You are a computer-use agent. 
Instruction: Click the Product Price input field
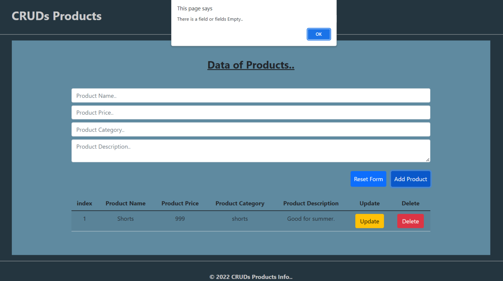click(x=251, y=112)
